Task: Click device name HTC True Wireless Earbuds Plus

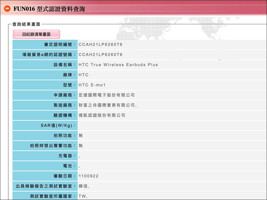Action: coord(118,65)
